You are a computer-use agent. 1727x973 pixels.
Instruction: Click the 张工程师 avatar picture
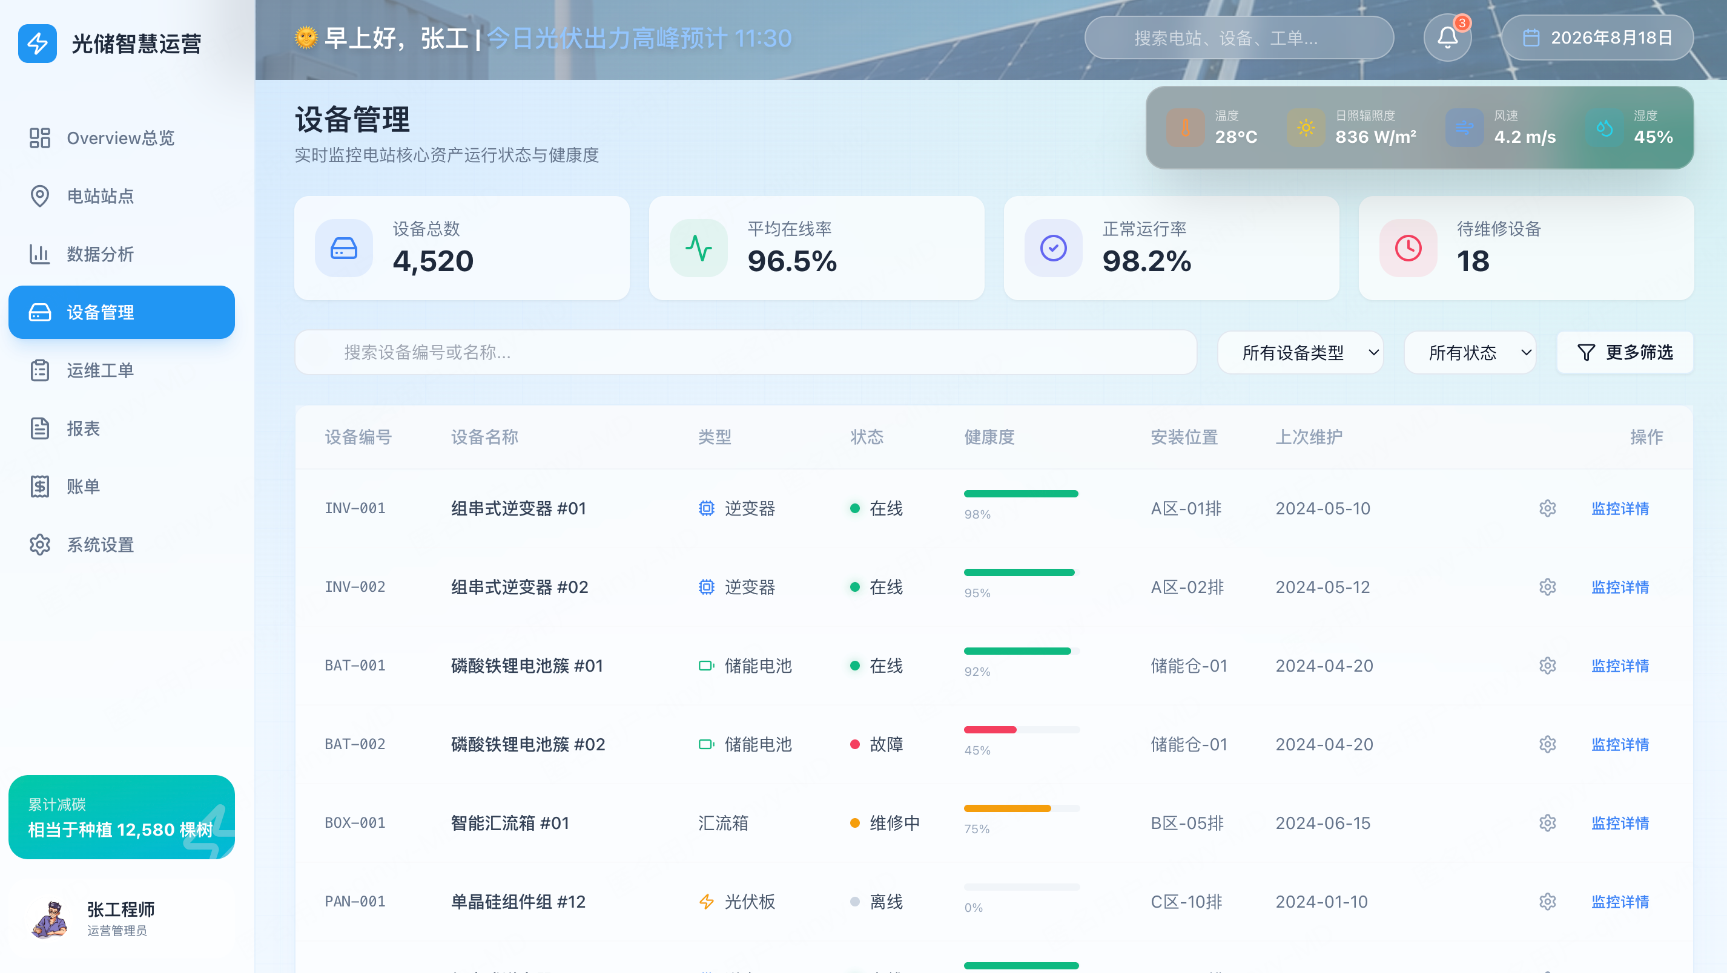50,919
